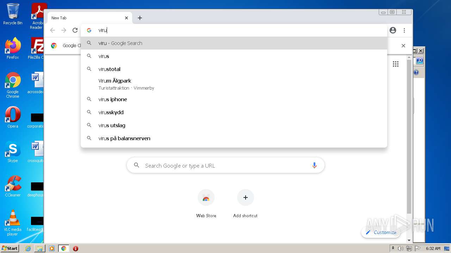The width and height of the screenshot is (451, 253).
Task: Open the Firefox desktop shortcut
Action: 13,48
